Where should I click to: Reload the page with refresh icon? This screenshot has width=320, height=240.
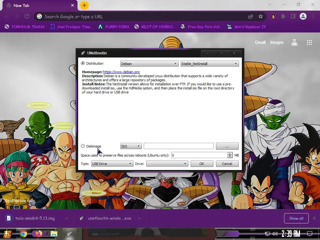click(27, 17)
